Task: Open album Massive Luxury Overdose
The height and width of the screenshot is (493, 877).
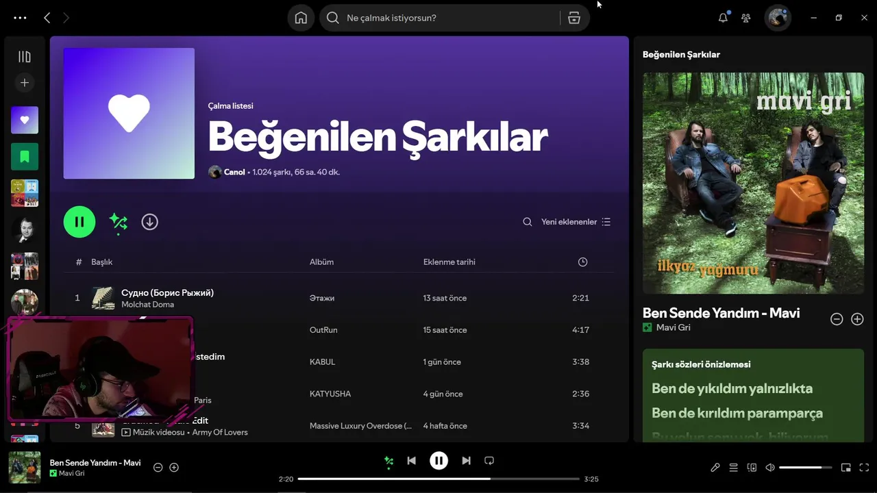Action: (x=361, y=426)
